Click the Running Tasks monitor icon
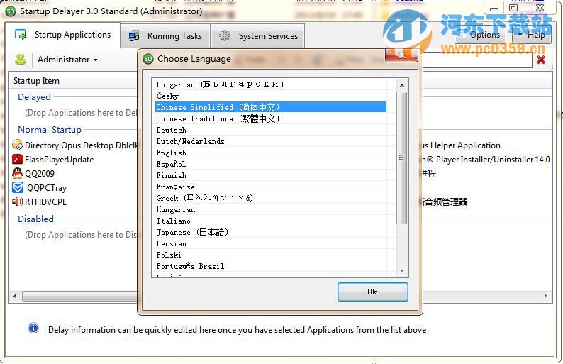Viewport: 563px width, 364px height. point(133,35)
